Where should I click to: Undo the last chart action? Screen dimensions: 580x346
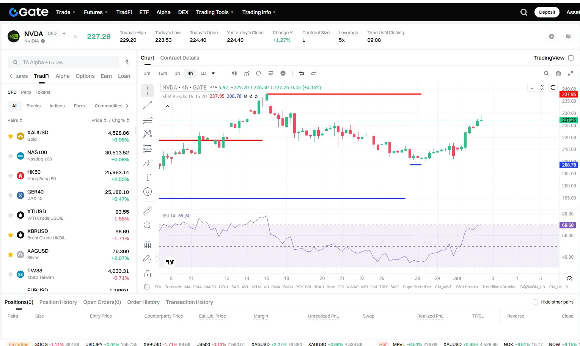(x=302, y=73)
